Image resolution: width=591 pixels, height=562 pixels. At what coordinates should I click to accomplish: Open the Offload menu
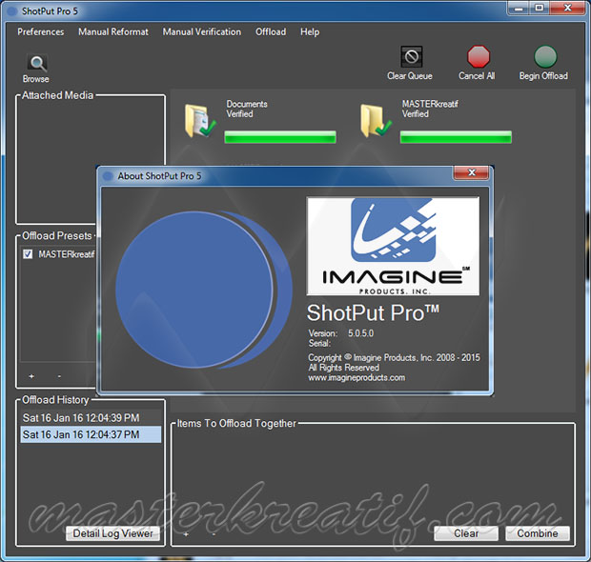point(271,32)
